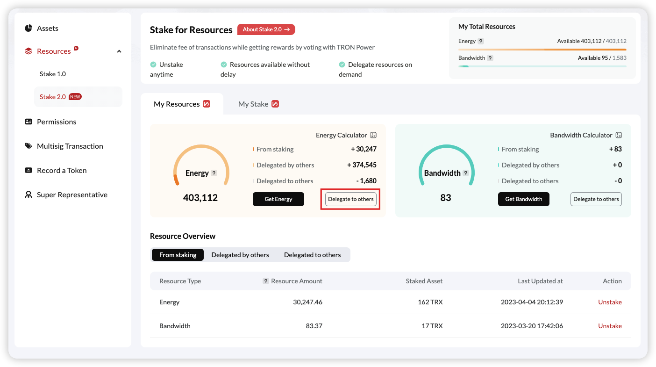656x367 pixels.
Task: Open Assets via the pie chart icon
Action: [29, 29]
